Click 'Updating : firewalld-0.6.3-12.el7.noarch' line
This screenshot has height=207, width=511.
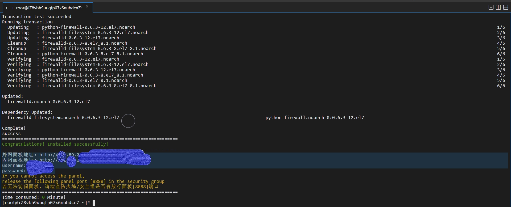coord(63,38)
